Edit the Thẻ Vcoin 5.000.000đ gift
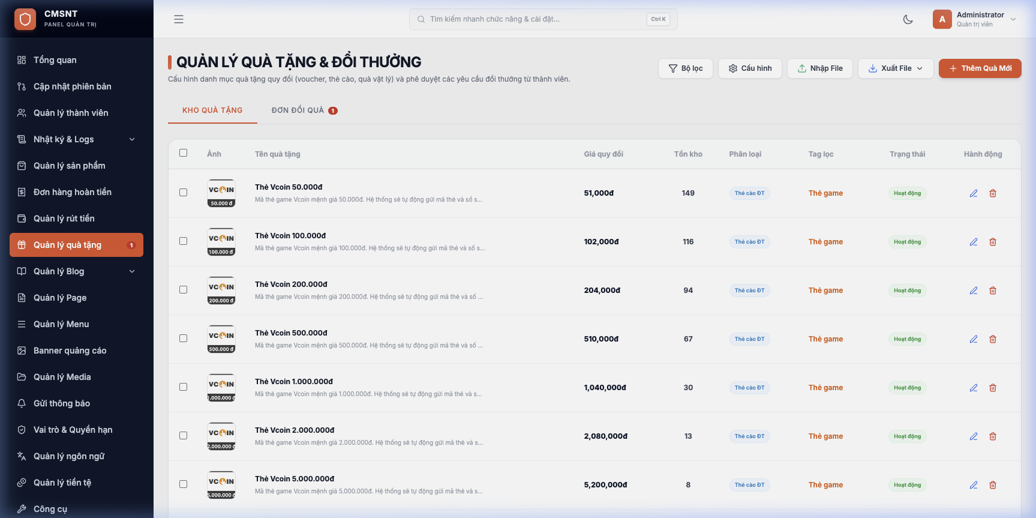This screenshot has width=1036, height=518. point(974,485)
